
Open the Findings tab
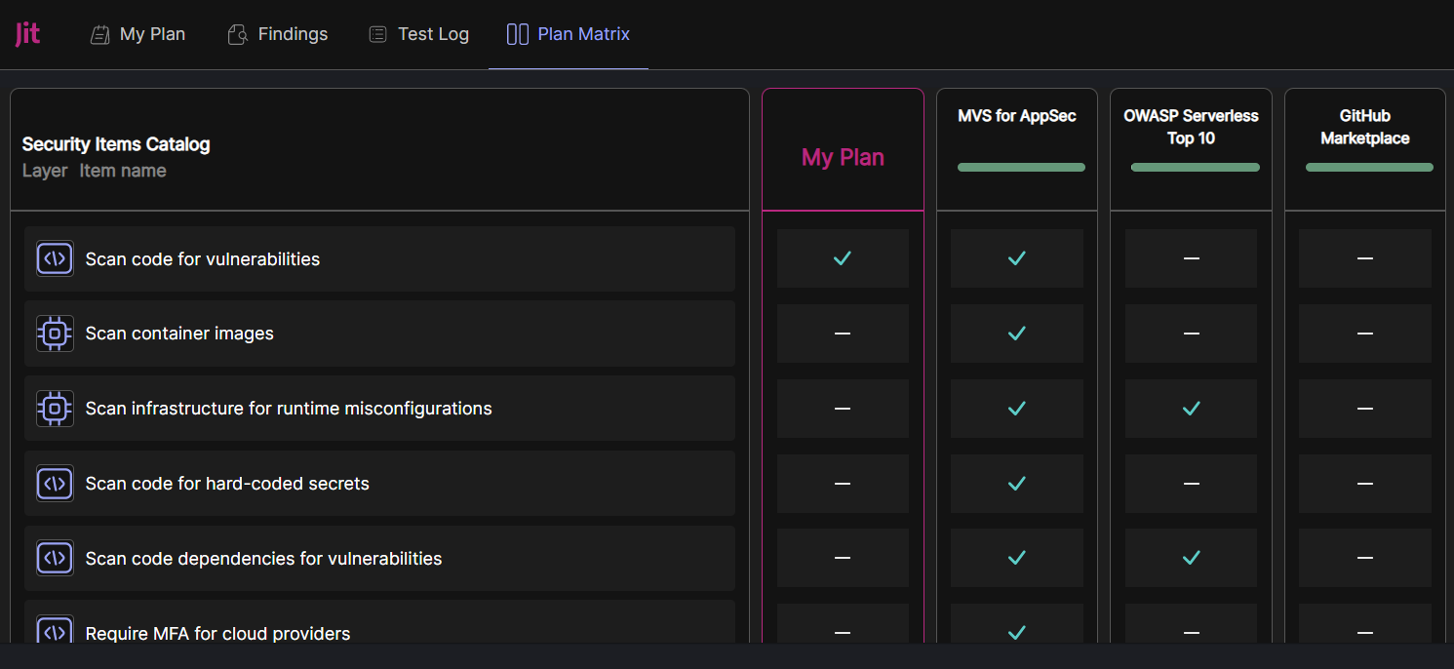click(x=278, y=34)
